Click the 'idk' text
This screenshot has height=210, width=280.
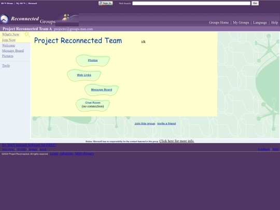(x=144, y=41)
